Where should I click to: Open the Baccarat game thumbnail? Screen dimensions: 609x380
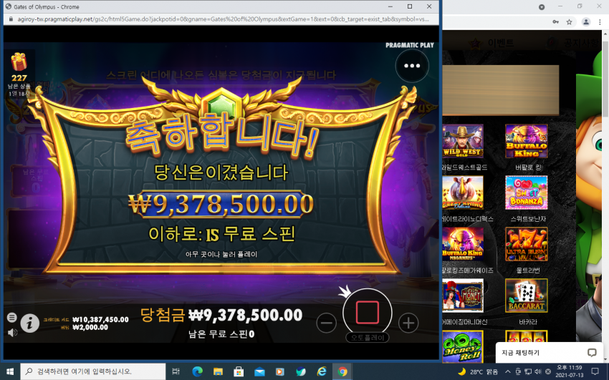coord(527,296)
